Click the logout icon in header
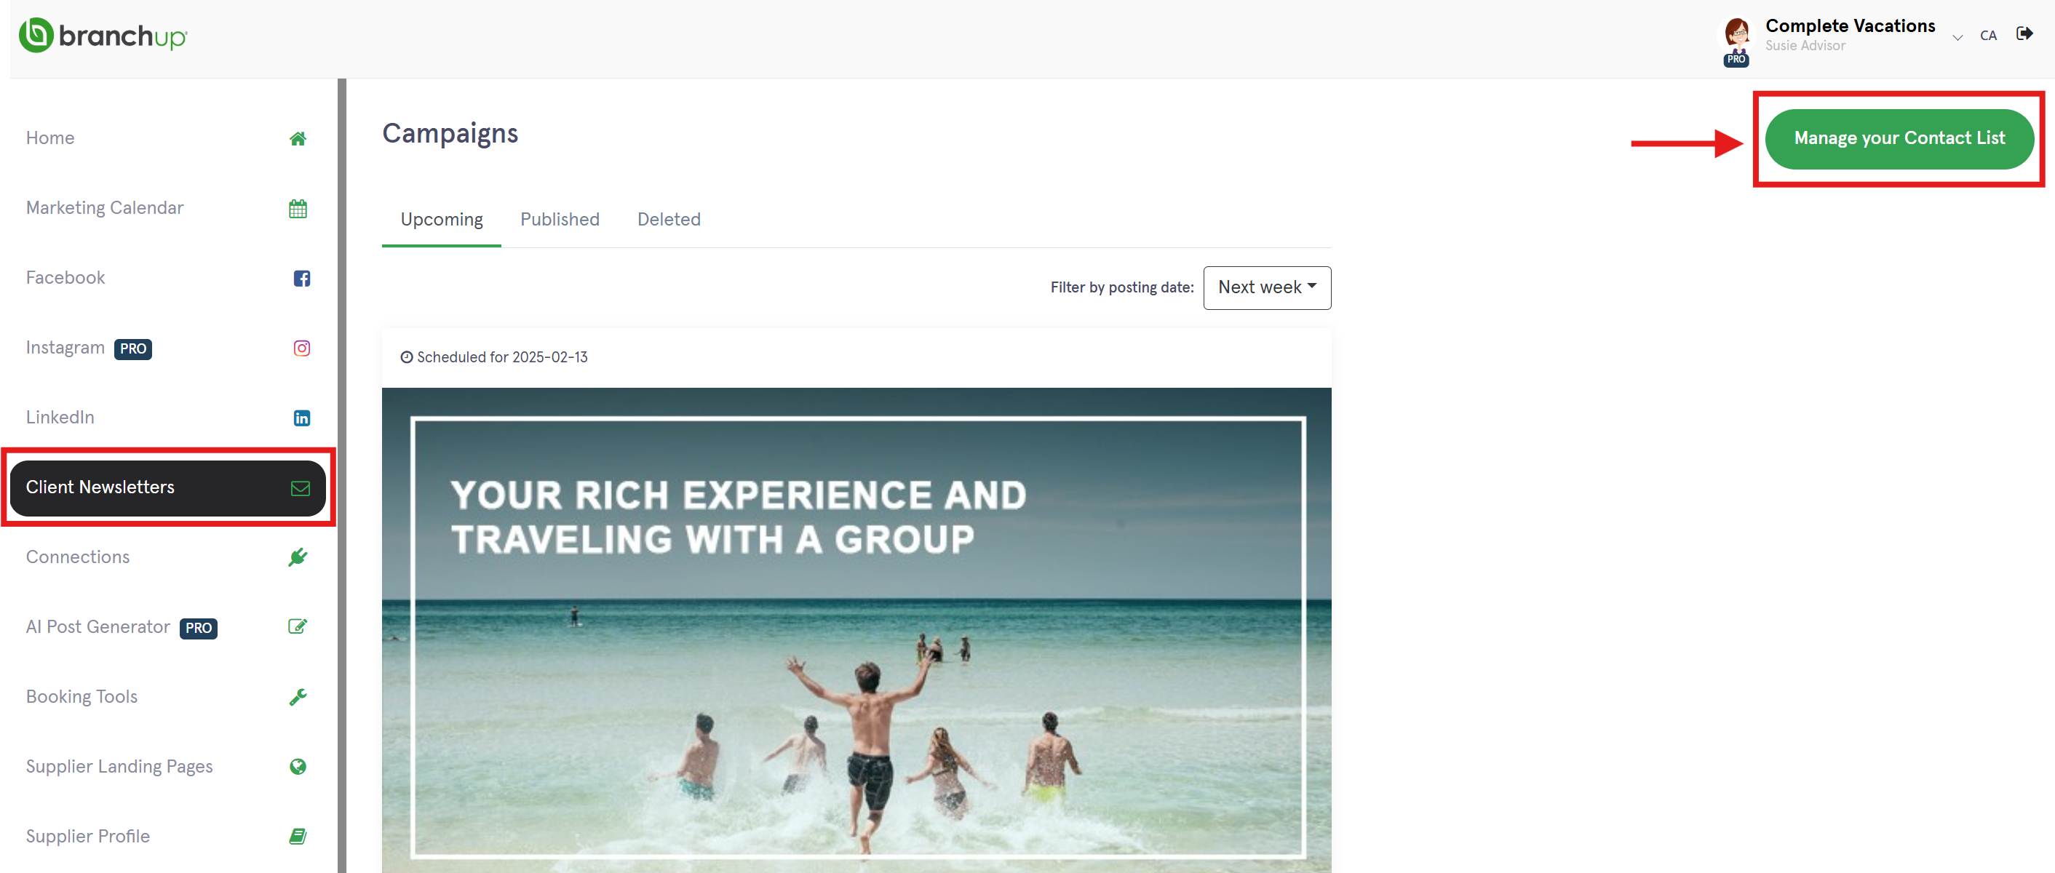2055x873 pixels. pyautogui.click(x=2024, y=33)
